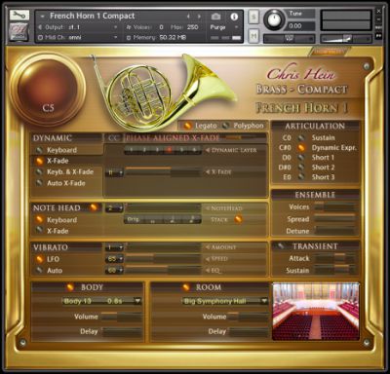Adjust the Room Volume slider

click(x=249, y=317)
